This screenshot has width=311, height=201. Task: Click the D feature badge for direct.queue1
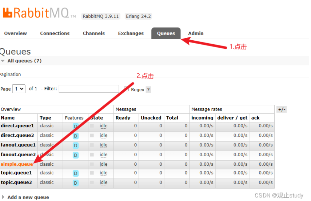coord(76,126)
